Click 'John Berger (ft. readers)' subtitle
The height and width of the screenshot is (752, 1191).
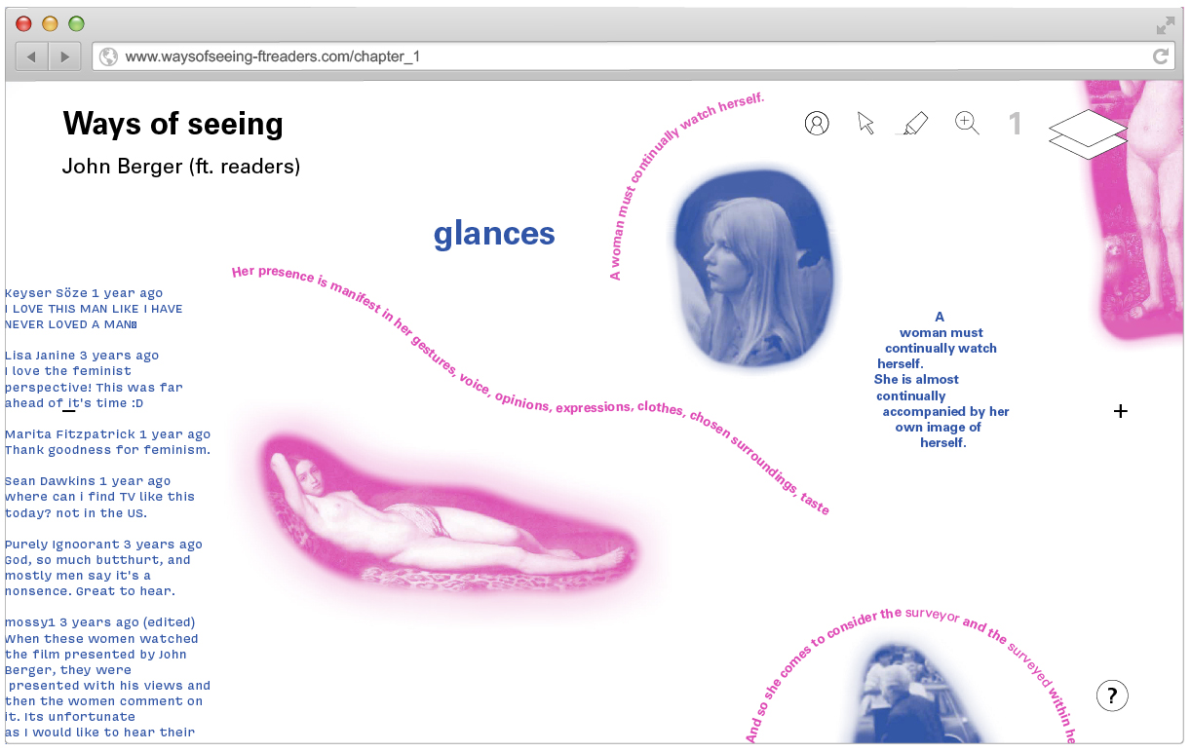[181, 167]
